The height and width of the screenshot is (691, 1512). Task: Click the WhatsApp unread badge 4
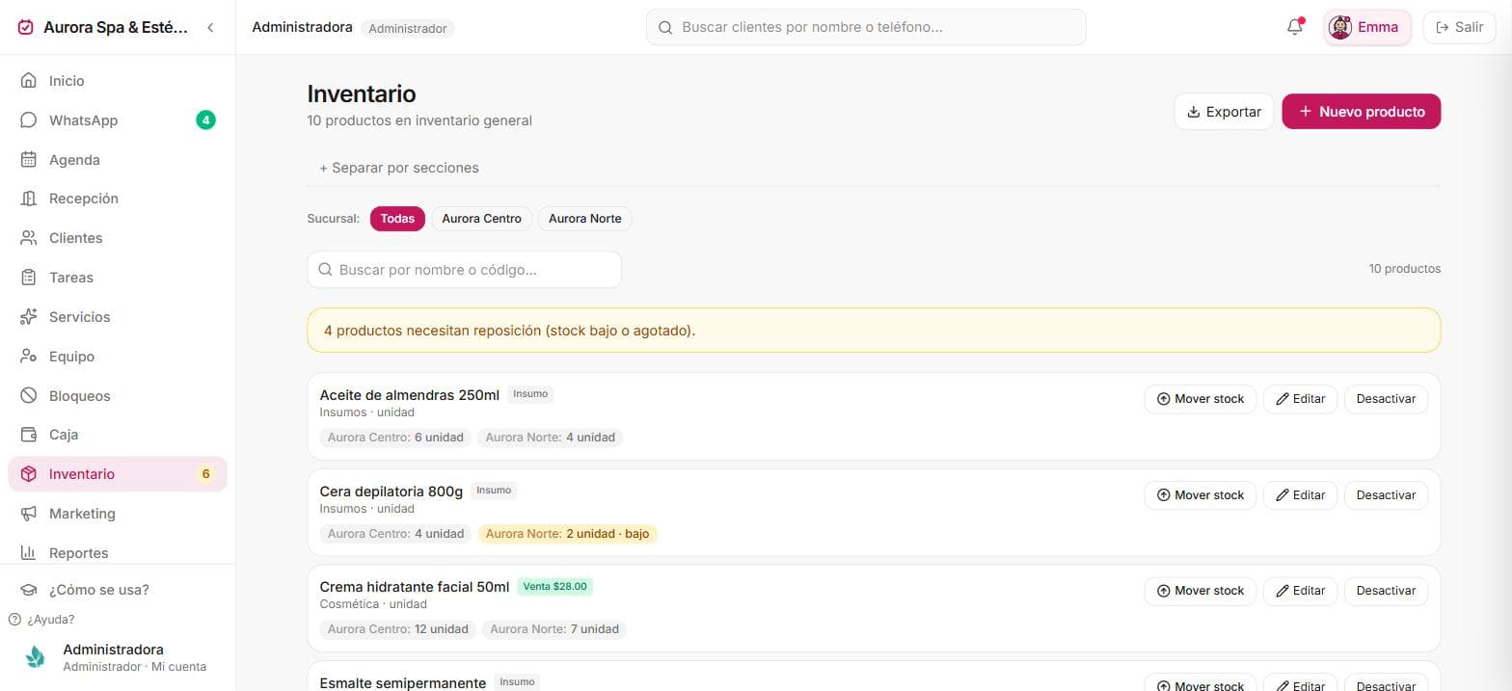(x=205, y=120)
